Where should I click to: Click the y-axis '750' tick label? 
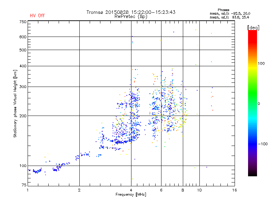click(23, 22)
